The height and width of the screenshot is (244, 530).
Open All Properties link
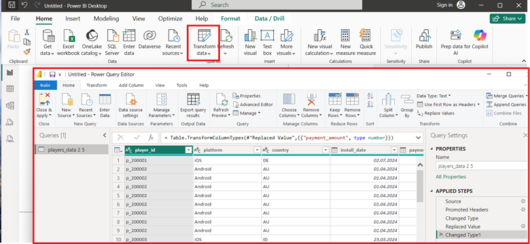click(451, 177)
